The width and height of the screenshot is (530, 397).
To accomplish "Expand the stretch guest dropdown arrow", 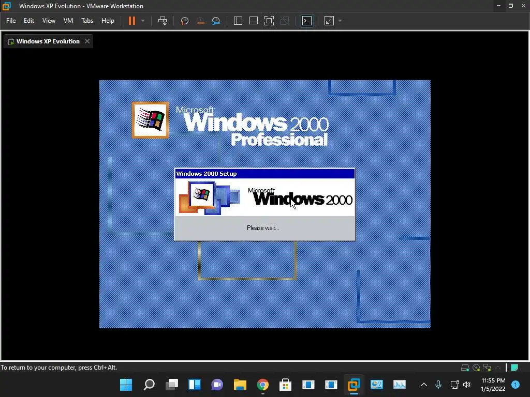I will click(340, 21).
